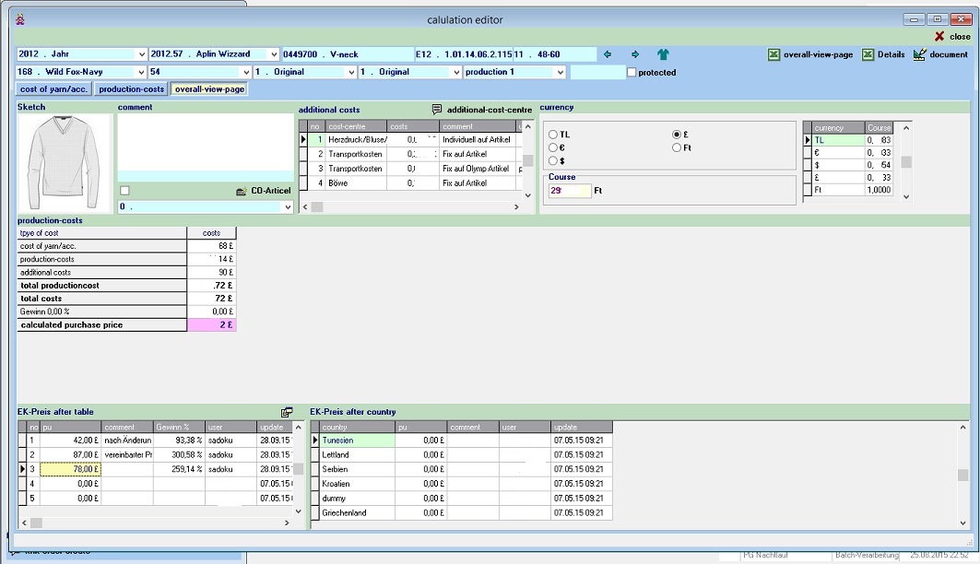
Task: Click the Course value input field
Action: pos(569,191)
